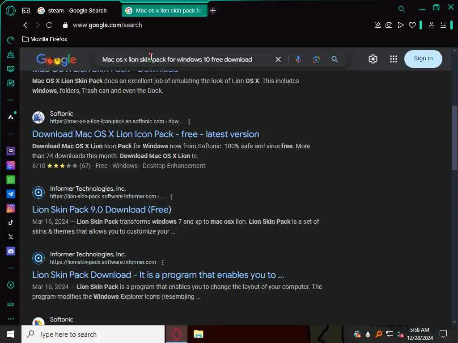Viewport: 458px width, 343px height.
Task: Open TikTok in the sidebar
Action: tap(11, 222)
